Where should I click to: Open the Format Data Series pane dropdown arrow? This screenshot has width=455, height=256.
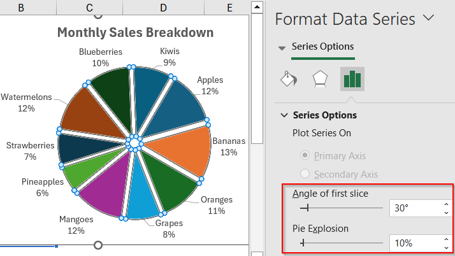[428, 18]
